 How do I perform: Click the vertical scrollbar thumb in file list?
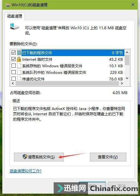tap(127, 60)
